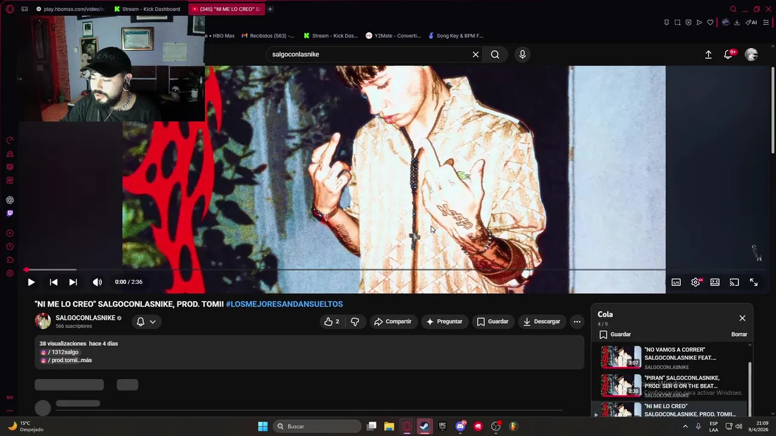This screenshot has width=776, height=436.
Task: Open the AI assistant toolbar button
Action: point(751,22)
